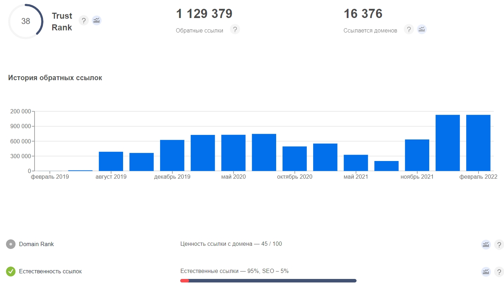
Task: Click the Trust Rank circular gauge showing 38
Action: click(26, 21)
